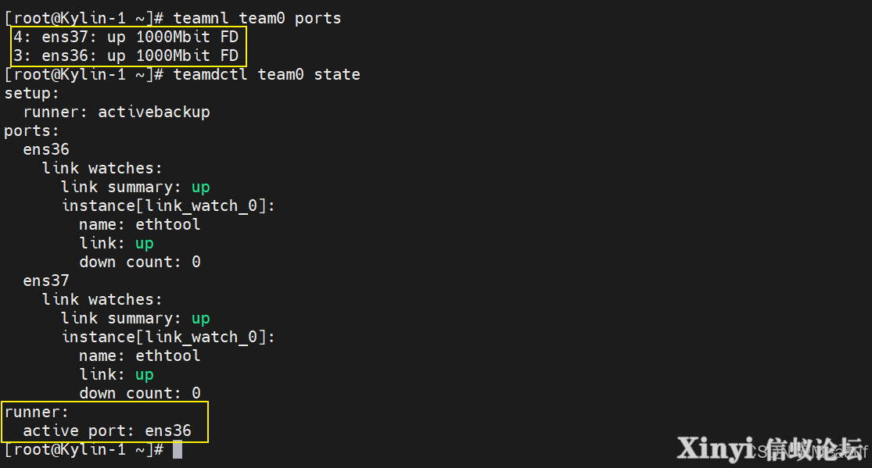Click 'name: ethtool' line under ens36
The image size is (872, 468).
click(139, 224)
